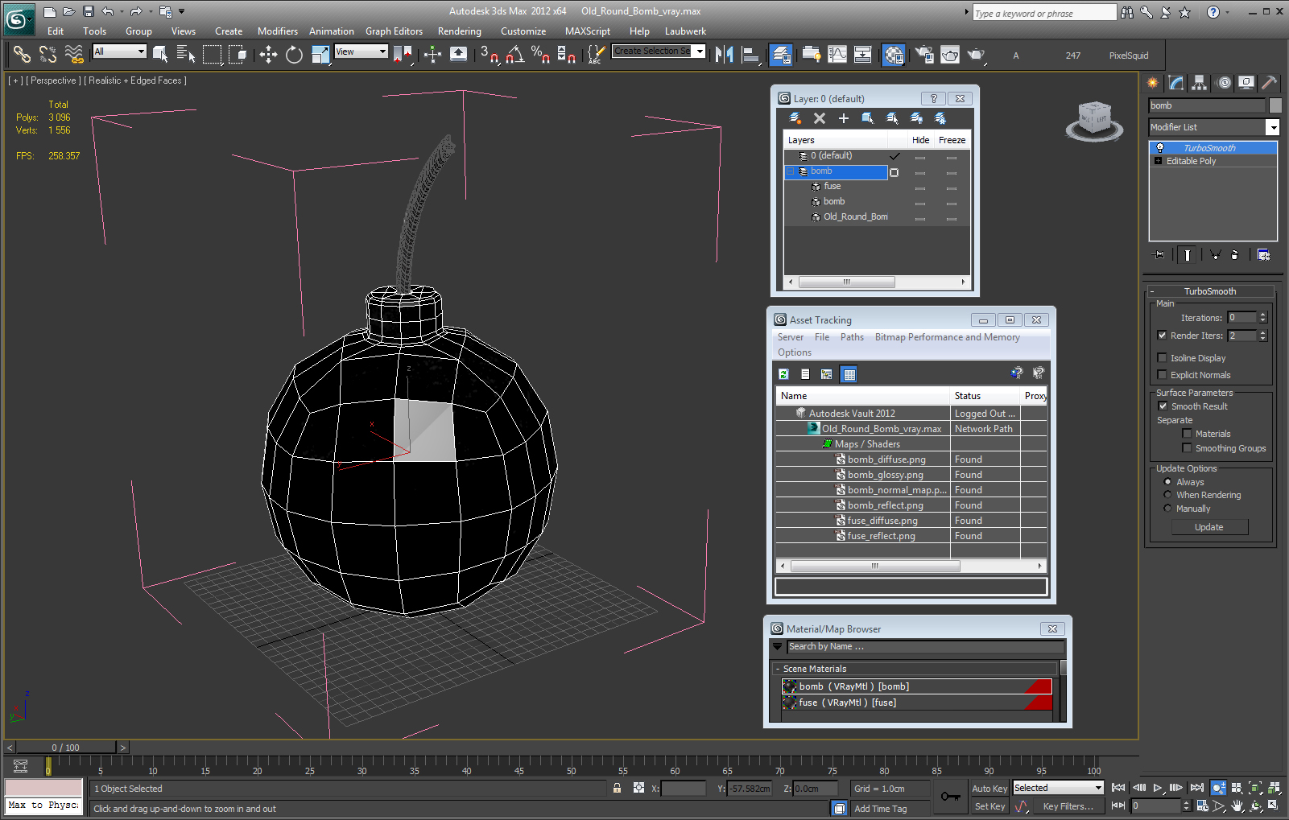Click the Mirror tool icon
Viewport: 1289px width, 820px height.
click(x=724, y=55)
